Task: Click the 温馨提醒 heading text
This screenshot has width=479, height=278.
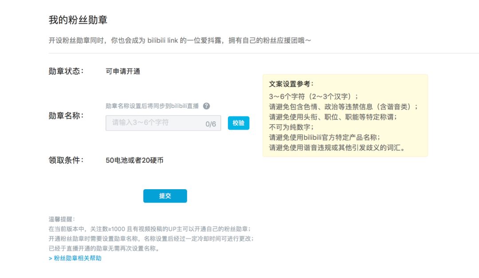Action: [x=62, y=219]
